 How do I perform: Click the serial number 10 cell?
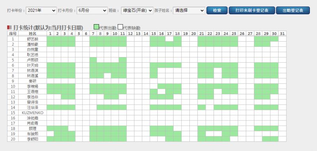13,86
